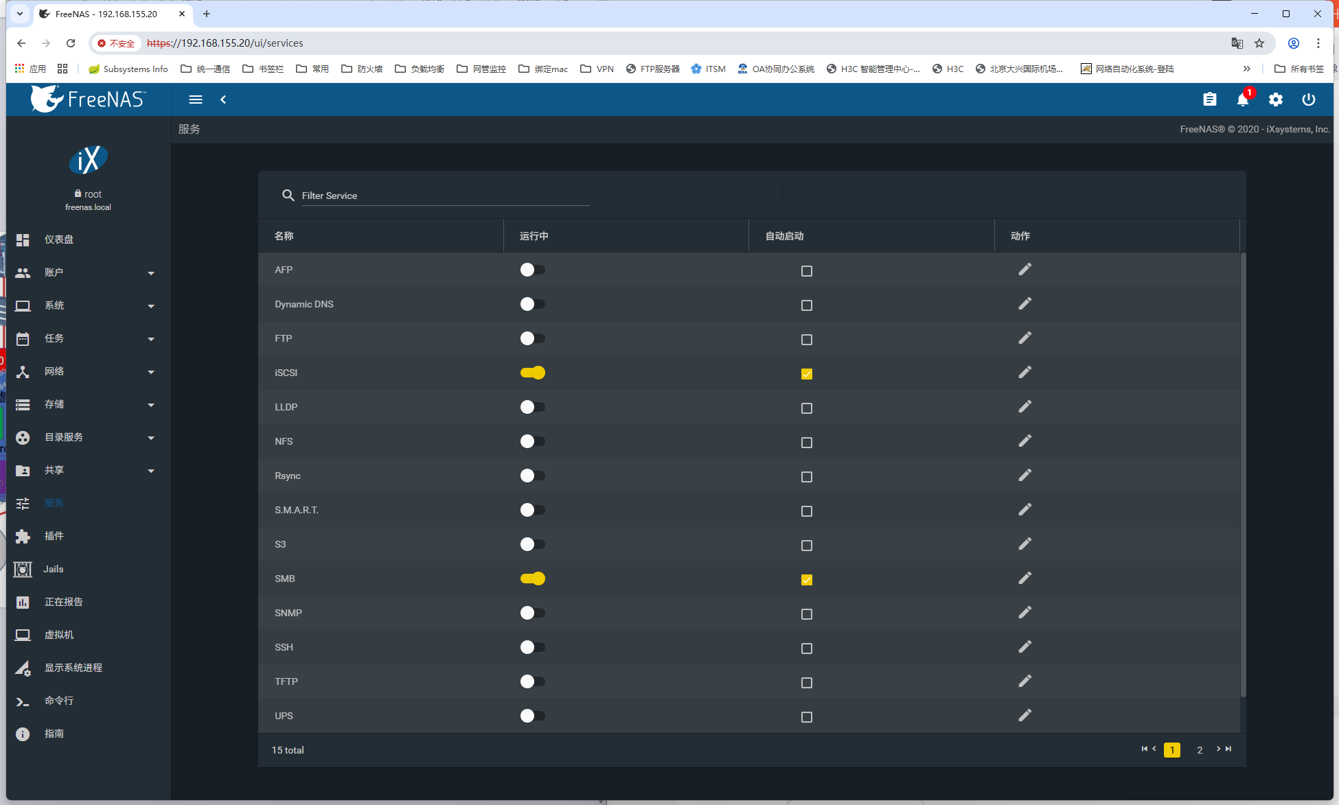Screen dimensions: 1339x805
Task: Toggle the hamburger sidebar menu
Action: click(x=195, y=100)
